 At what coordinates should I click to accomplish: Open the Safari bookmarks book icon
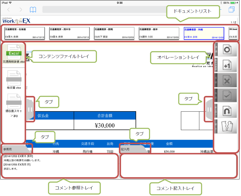coord(33,10)
